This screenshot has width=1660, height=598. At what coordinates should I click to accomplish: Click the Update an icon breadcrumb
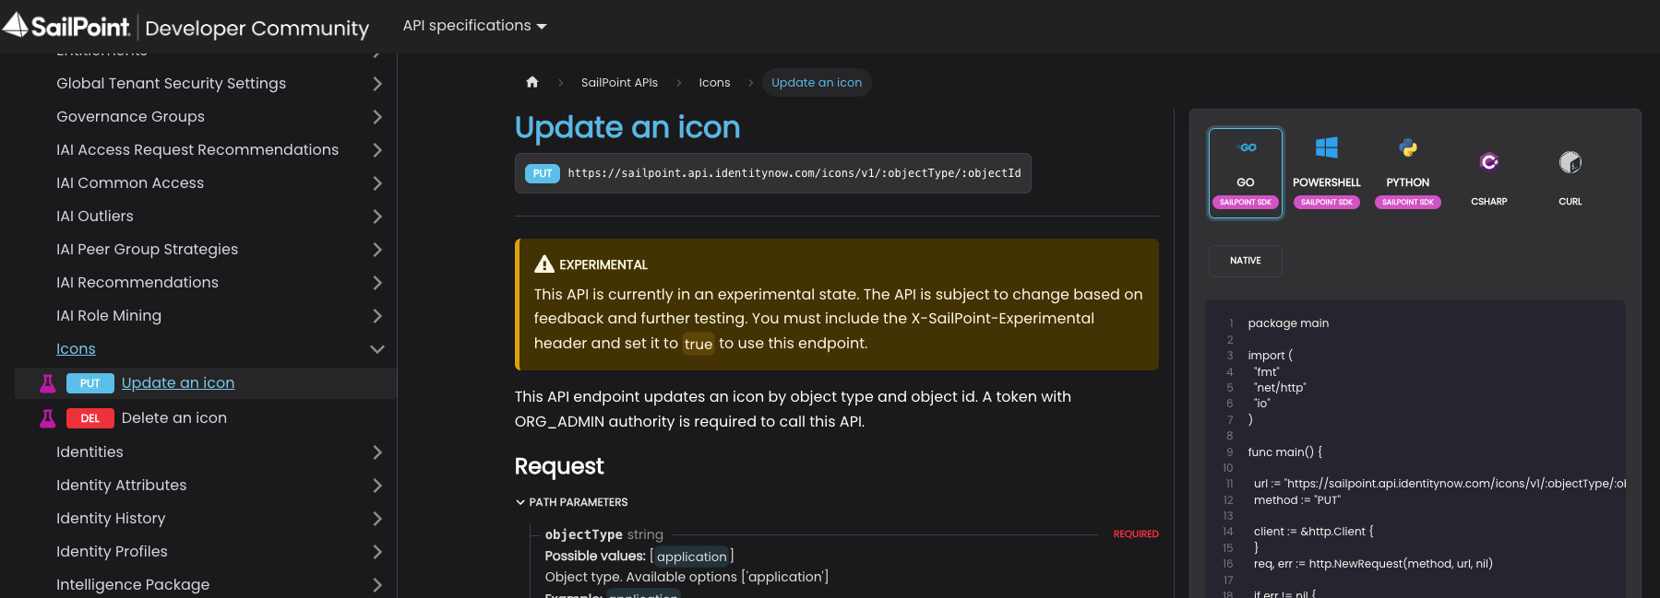pyautogui.click(x=817, y=83)
